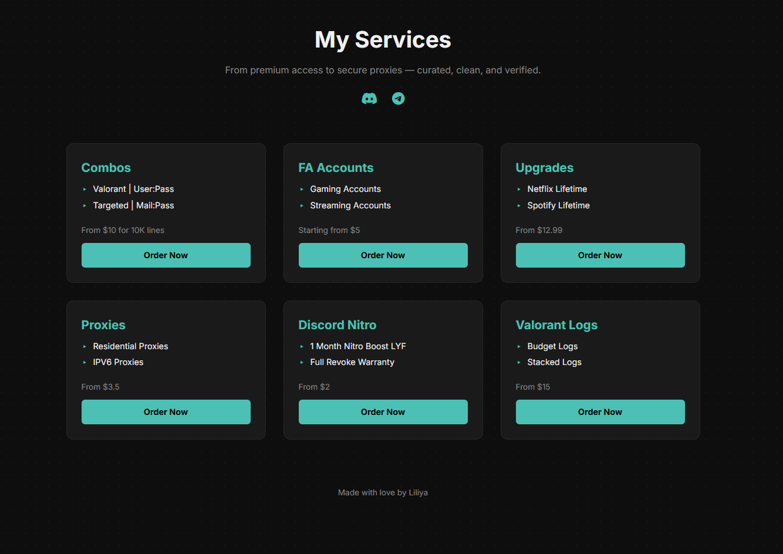Image resolution: width=783 pixels, height=554 pixels.
Task: Order Now for Valorant Logs
Action: pyautogui.click(x=600, y=412)
